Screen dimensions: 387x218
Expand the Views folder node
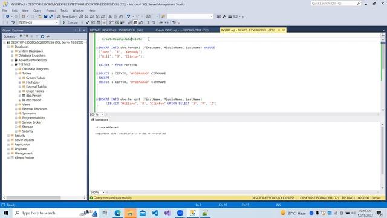(16, 105)
